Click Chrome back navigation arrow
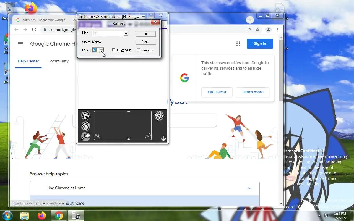Image resolution: width=354 pixels, height=221 pixels. (16, 30)
